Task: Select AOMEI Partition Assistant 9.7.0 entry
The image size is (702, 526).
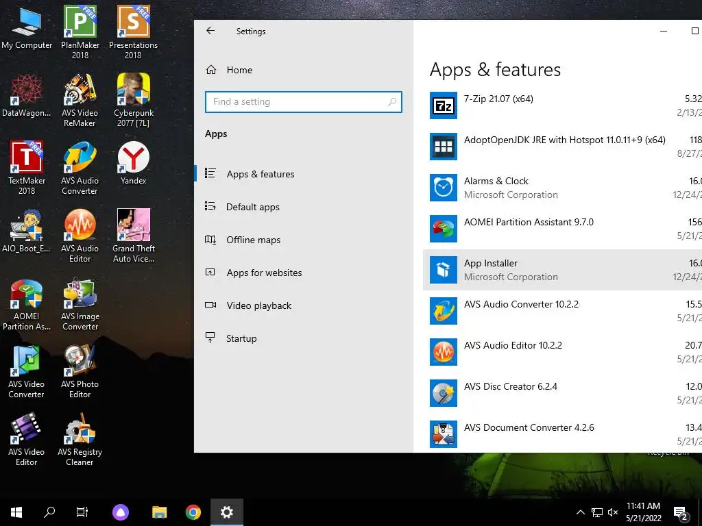Action: [562, 229]
